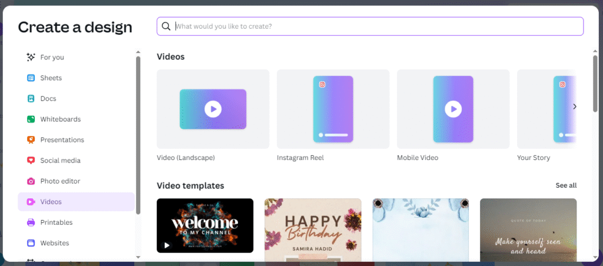Screen dimensions: 603x266
Task: Choose the green Whiteboards icon
Action: pos(31,119)
